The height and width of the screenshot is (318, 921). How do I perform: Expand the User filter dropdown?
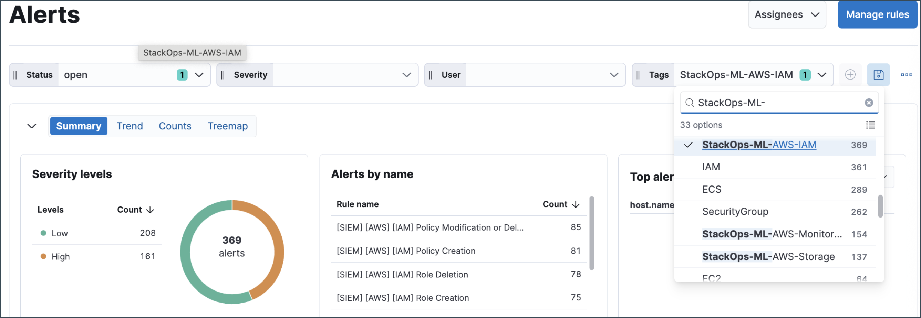point(614,75)
